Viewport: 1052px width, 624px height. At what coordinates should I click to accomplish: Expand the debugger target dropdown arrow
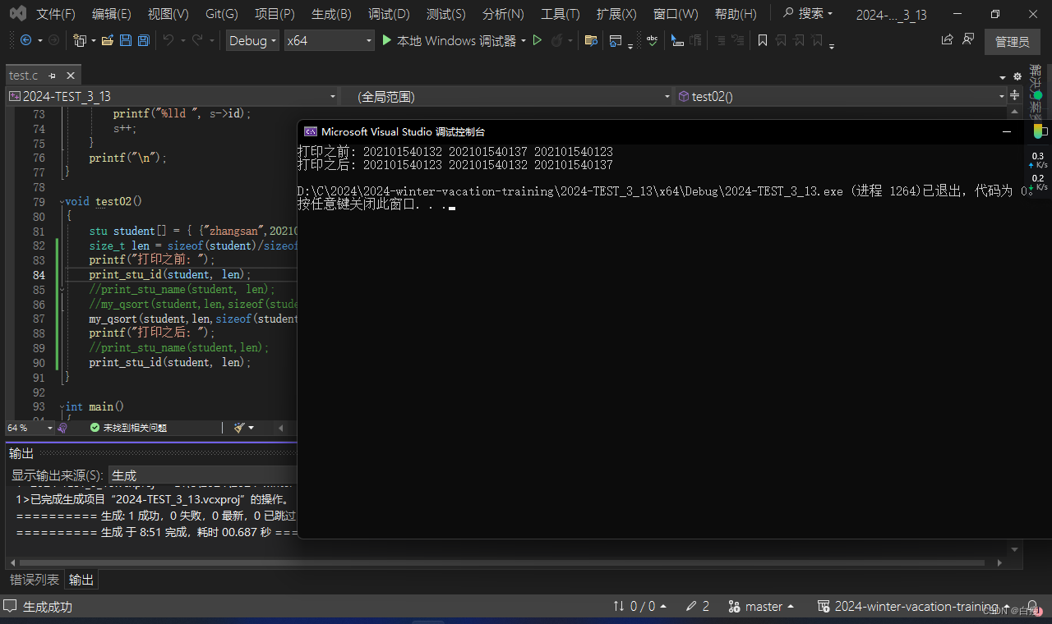tap(524, 40)
